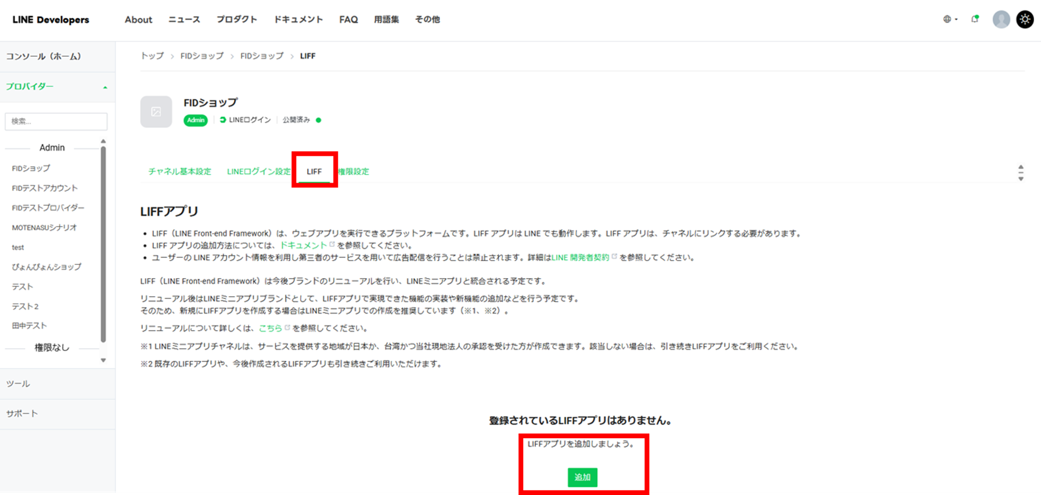Click the language globe icon
Image resolution: width=1041 pixels, height=495 pixels.
(948, 19)
